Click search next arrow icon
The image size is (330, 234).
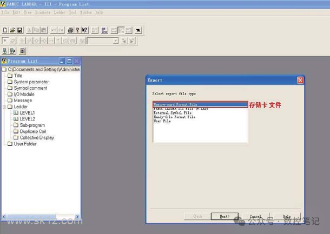point(132,41)
